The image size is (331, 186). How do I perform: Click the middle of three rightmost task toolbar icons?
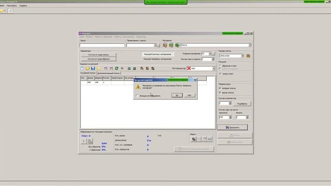pos(147,68)
